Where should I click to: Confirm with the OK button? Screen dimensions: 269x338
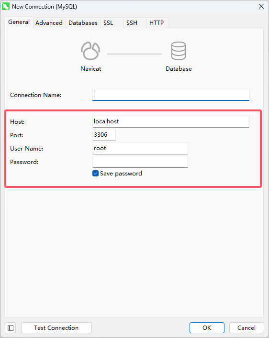click(x=207, y=327)
